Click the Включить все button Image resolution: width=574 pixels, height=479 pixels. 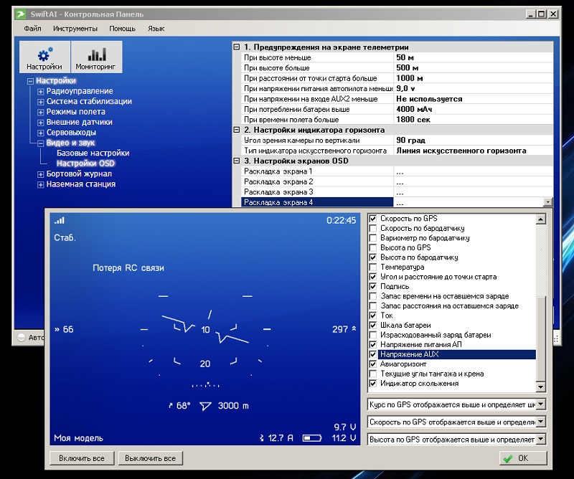pos(82,458)
